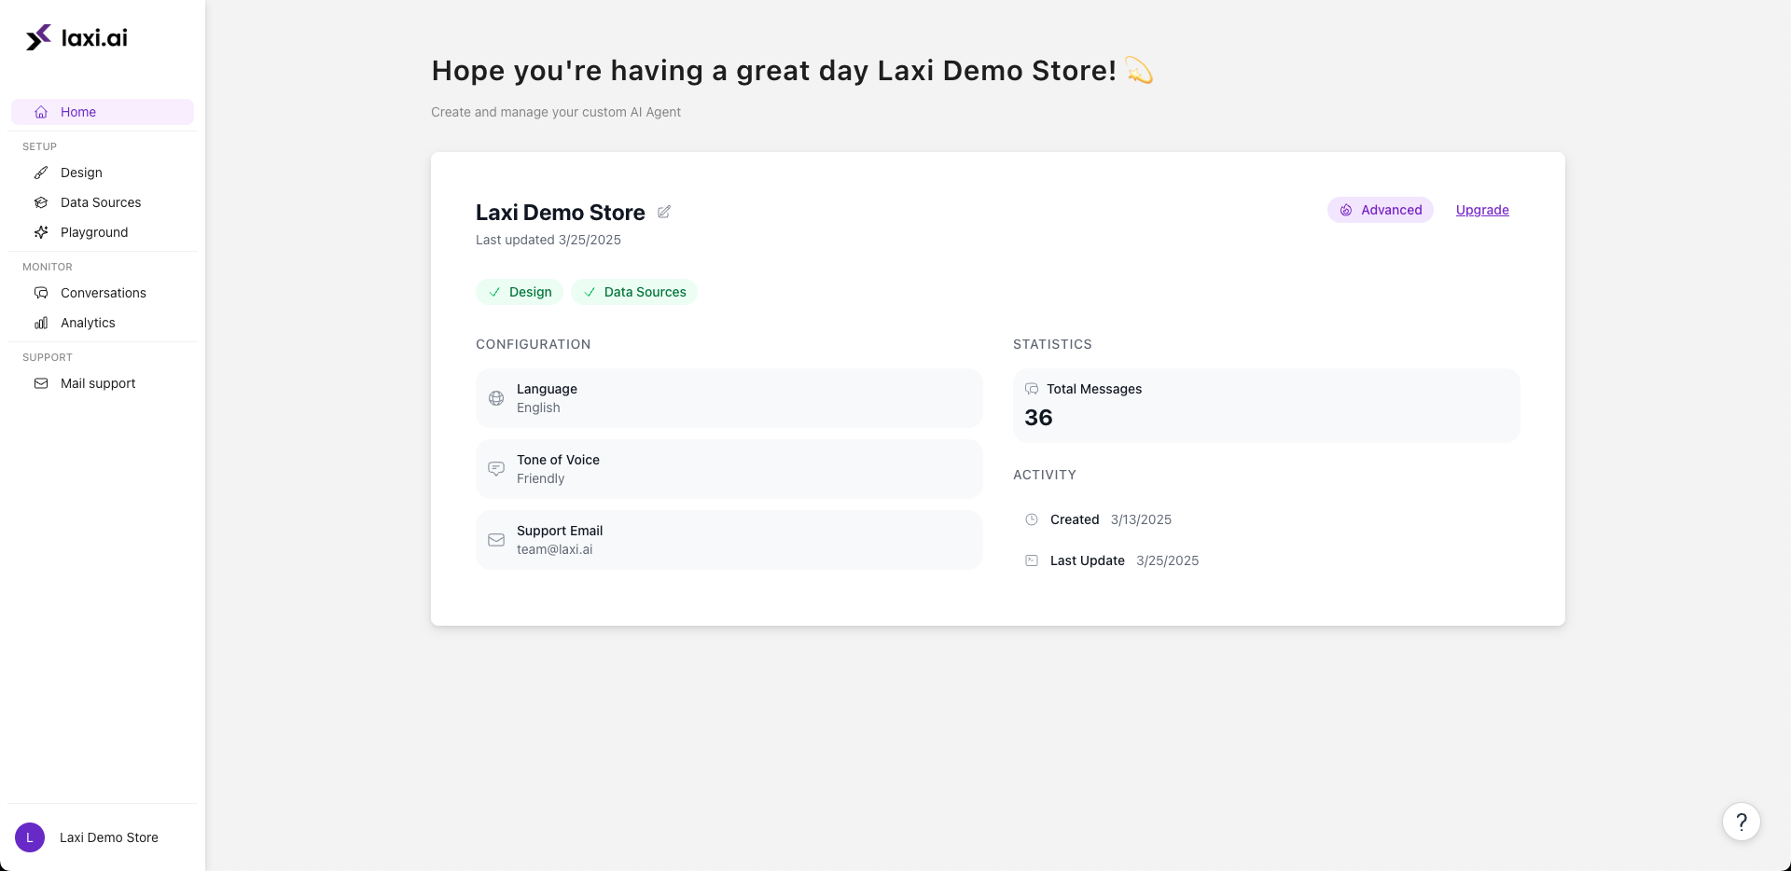
Task: Open the Design setup page
Action: pos(81,173)
